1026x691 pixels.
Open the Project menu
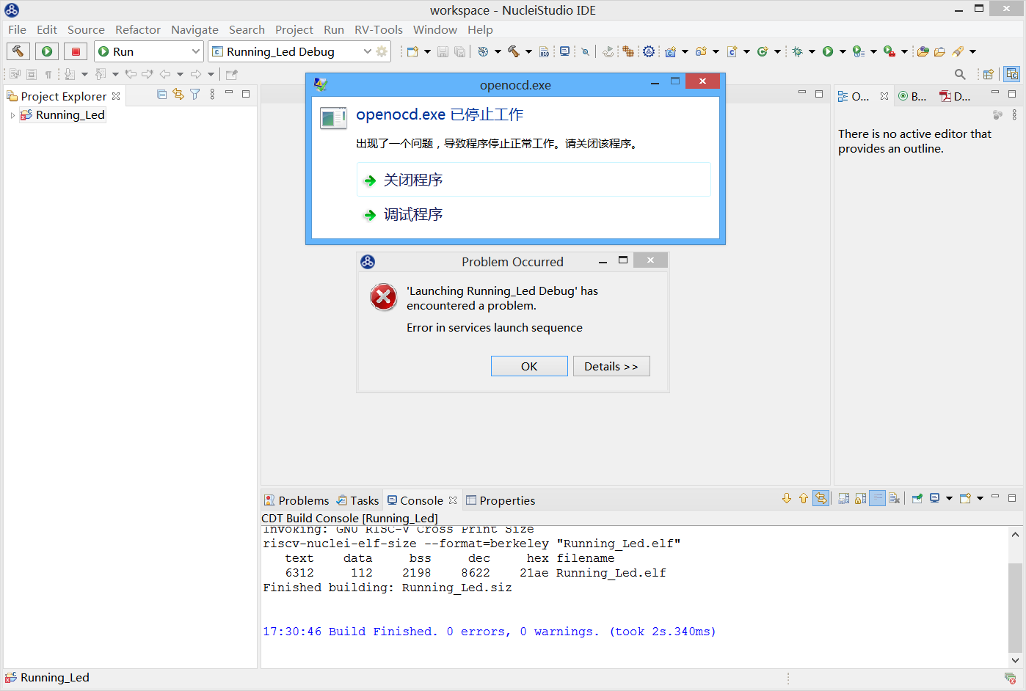[x=294, y=29]
